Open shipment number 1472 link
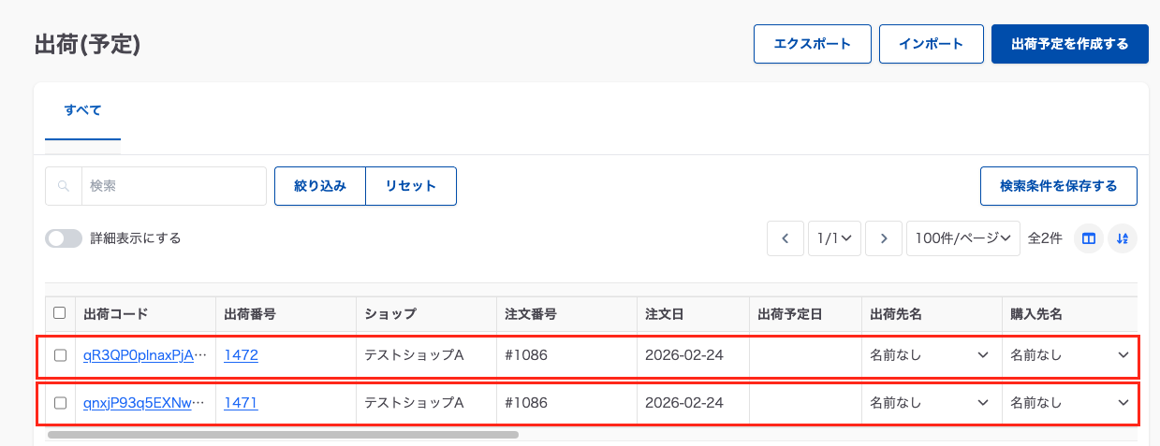 [x=241, y=355]
